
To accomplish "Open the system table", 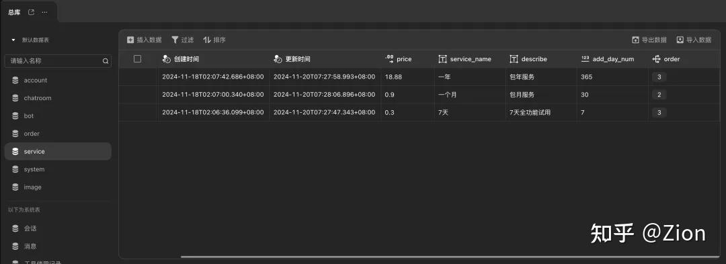I will click(58, 169).
